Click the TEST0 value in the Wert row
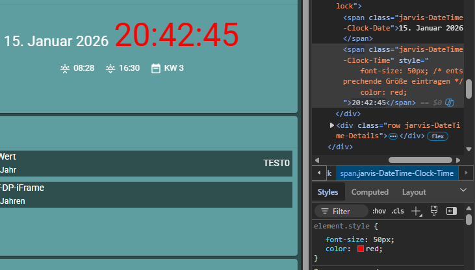This screenshot has height=270, width=475. (x=276, y=163)
